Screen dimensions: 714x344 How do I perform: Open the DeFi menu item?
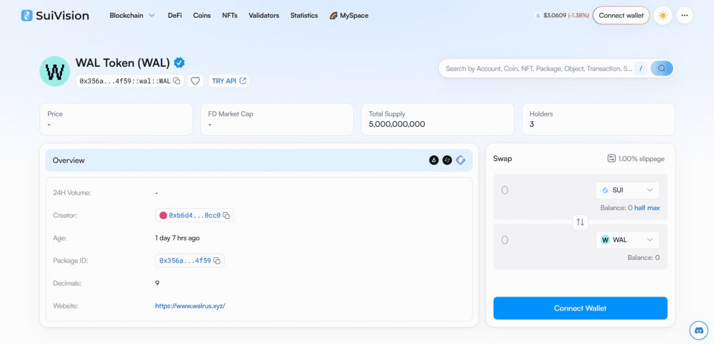coord(175,16)
